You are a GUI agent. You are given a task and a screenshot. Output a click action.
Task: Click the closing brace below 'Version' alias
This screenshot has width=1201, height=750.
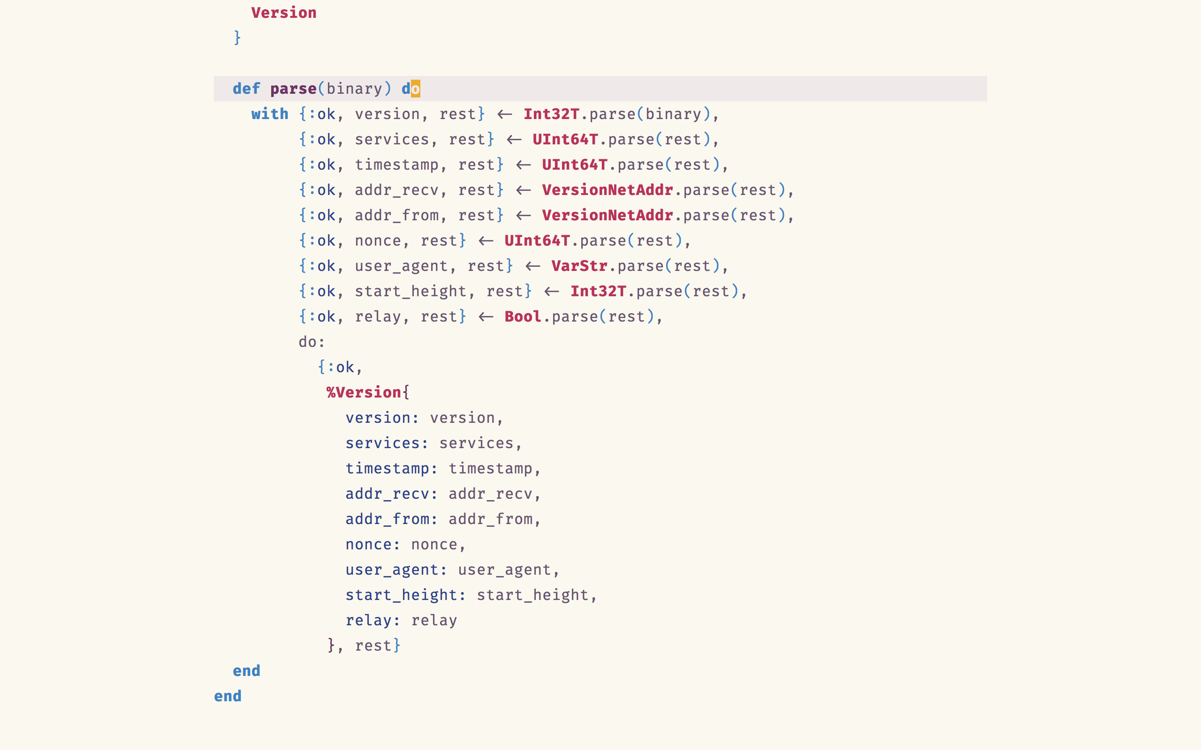(x=237, y=37)
